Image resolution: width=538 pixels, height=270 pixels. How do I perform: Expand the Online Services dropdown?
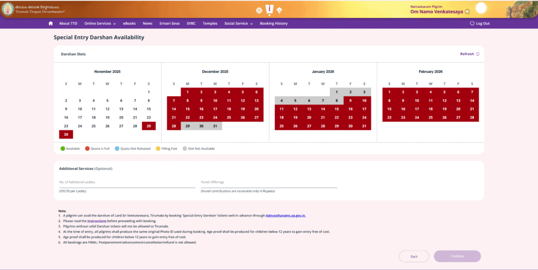click(x=100, y=23)
